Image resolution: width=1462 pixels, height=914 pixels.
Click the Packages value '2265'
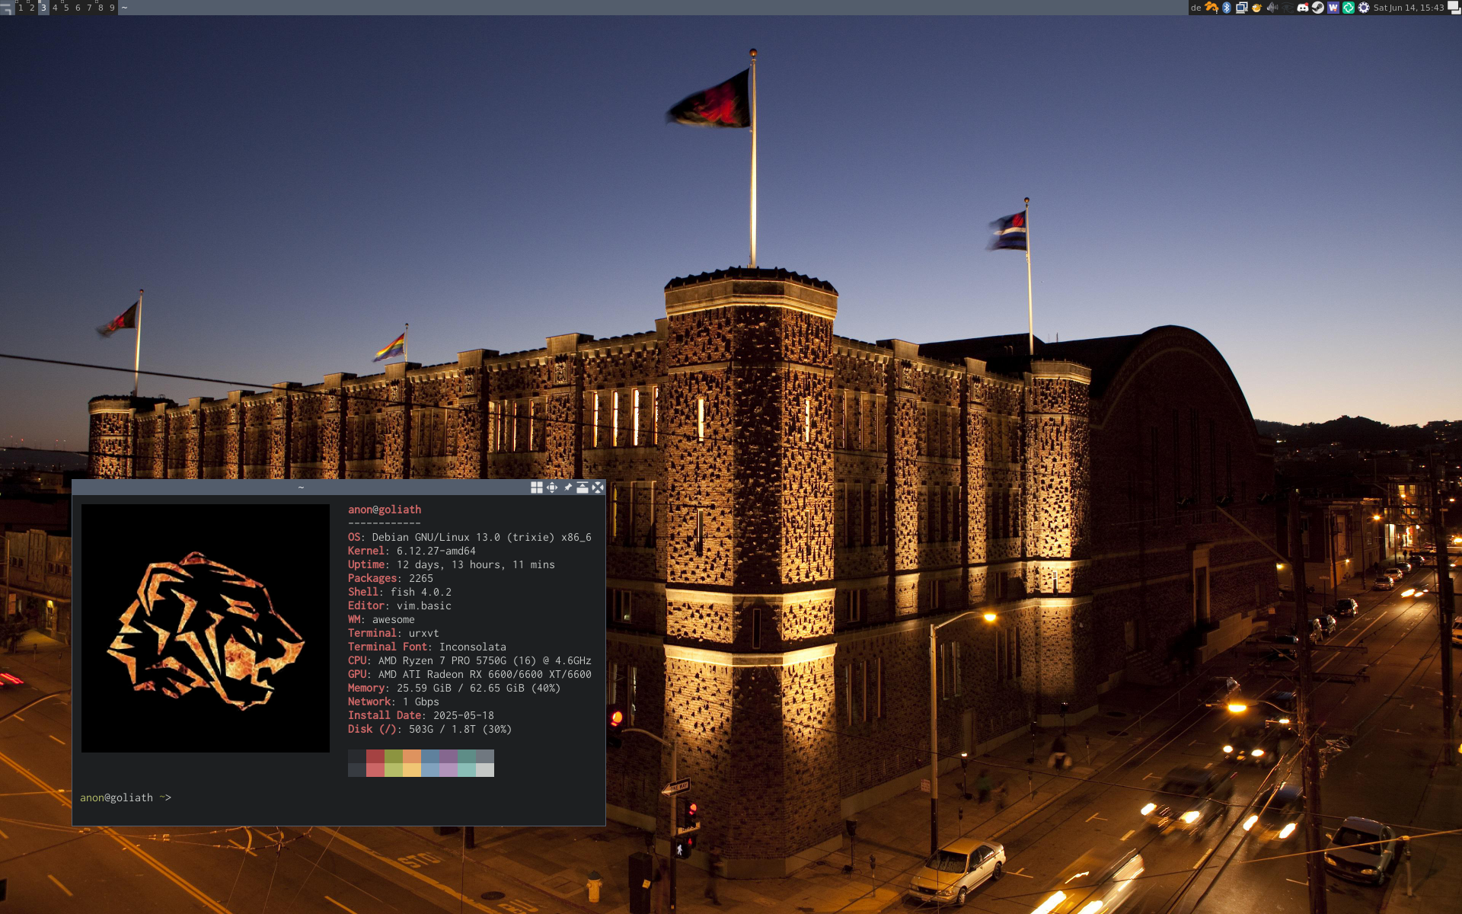[x=421, y=578]
